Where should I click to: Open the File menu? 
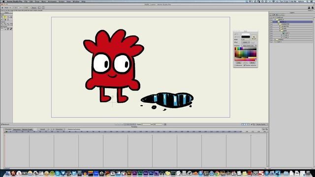pyautogui.click(x=26, y=1)
